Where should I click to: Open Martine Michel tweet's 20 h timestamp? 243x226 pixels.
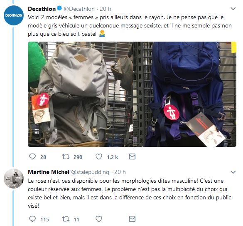pos(120,172)
